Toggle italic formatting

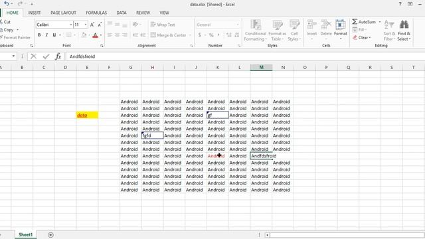(46, 35)
